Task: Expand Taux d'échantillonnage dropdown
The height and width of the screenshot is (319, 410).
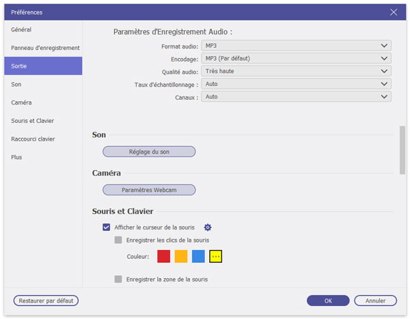Action: [297, 84]
